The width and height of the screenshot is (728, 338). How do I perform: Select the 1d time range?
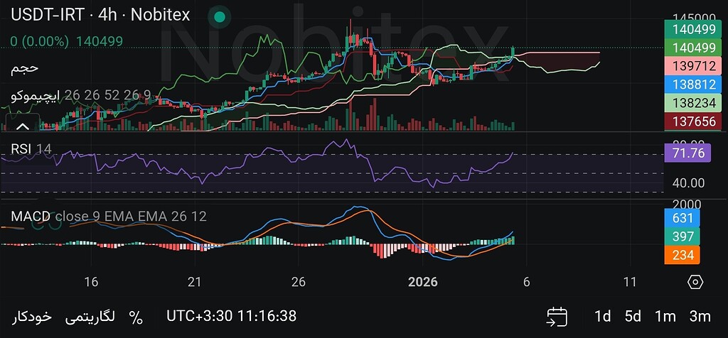(x=603, y=317)
